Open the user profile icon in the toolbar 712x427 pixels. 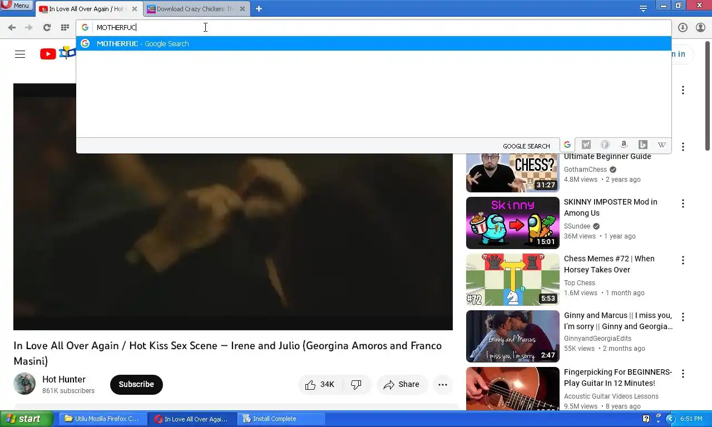coord(700,27)
